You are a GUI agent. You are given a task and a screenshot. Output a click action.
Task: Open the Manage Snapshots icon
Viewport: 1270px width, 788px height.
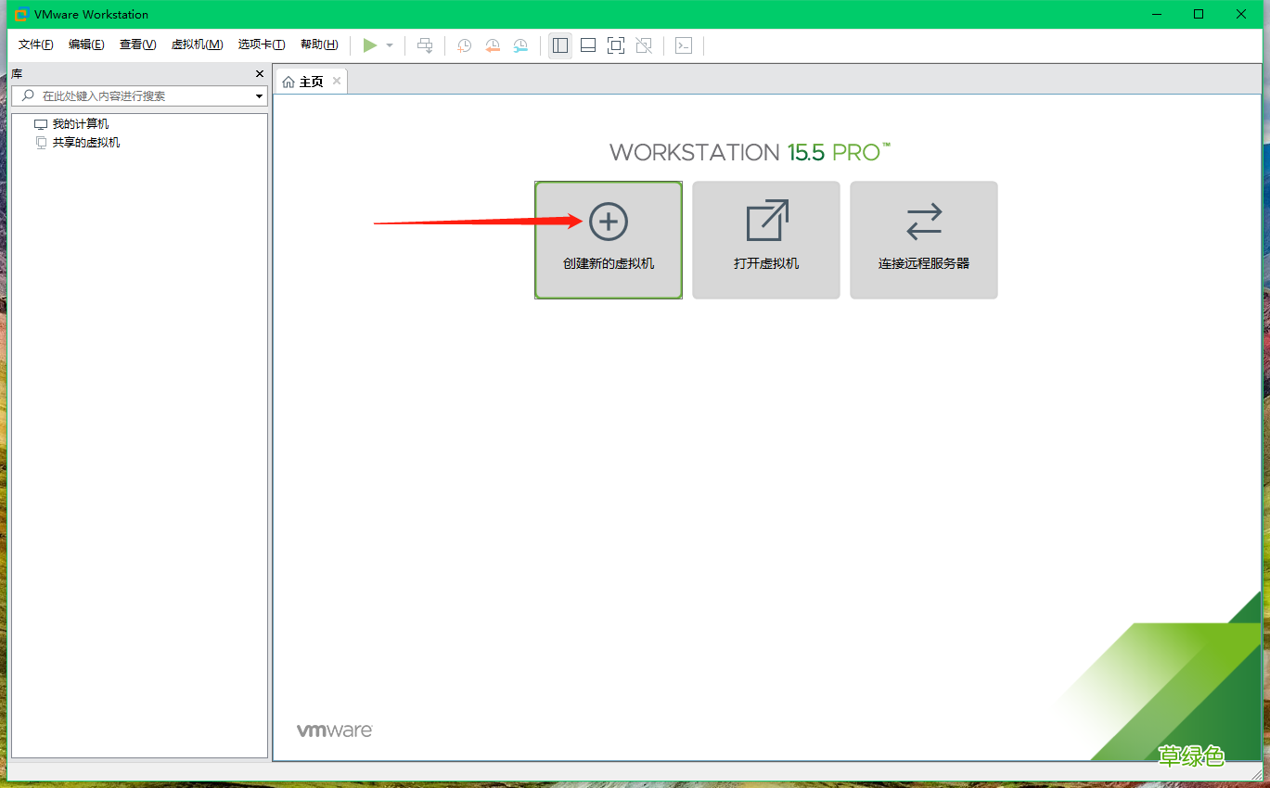coord(520,45)
